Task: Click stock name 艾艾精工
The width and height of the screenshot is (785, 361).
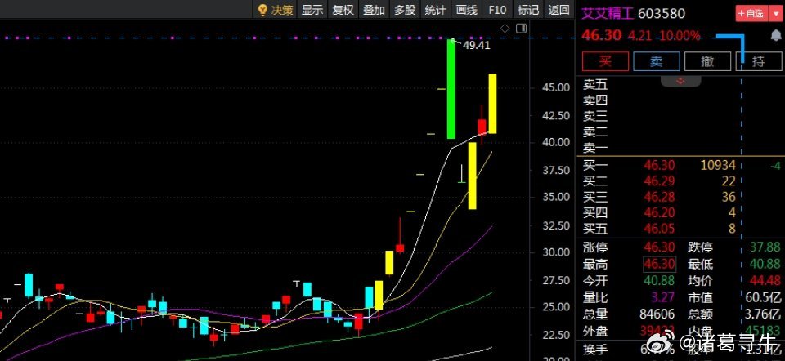Action: pos(608,13)
